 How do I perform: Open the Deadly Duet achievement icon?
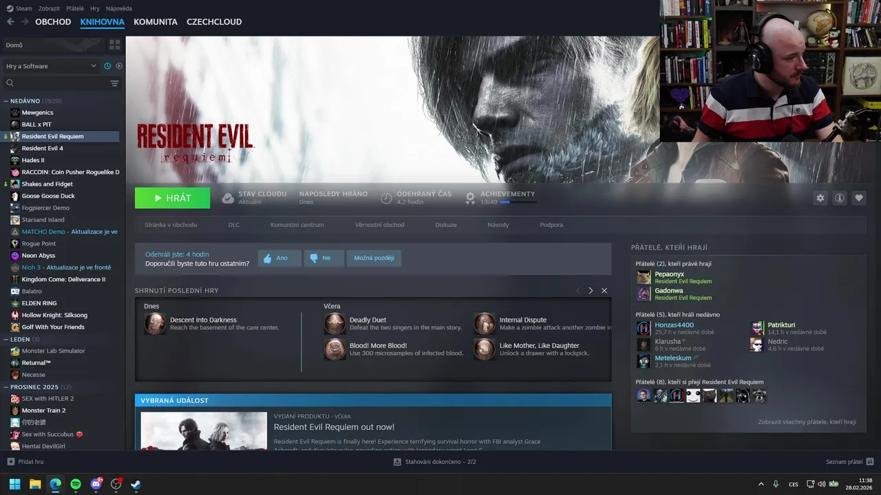(335, 324)
